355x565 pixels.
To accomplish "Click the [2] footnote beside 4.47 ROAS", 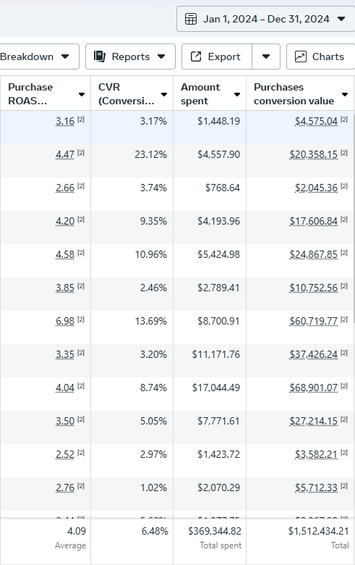I will coord(81,153).
